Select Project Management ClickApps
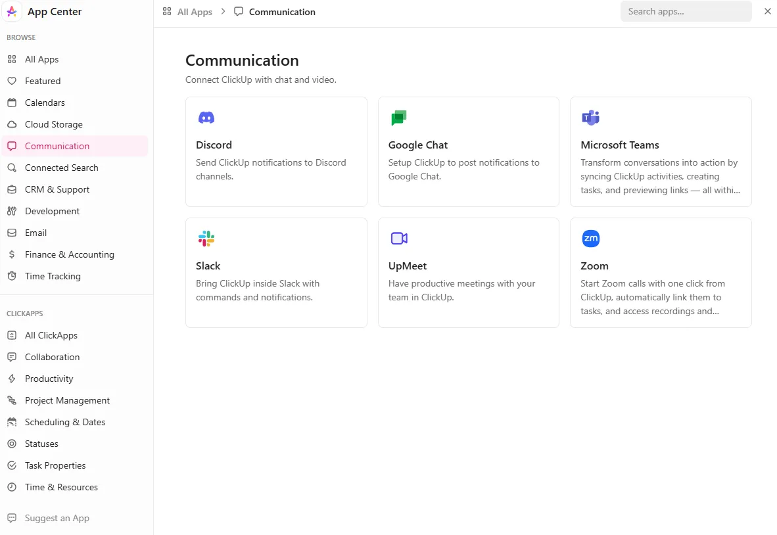 pyautogui.click(x=75, y=400)
